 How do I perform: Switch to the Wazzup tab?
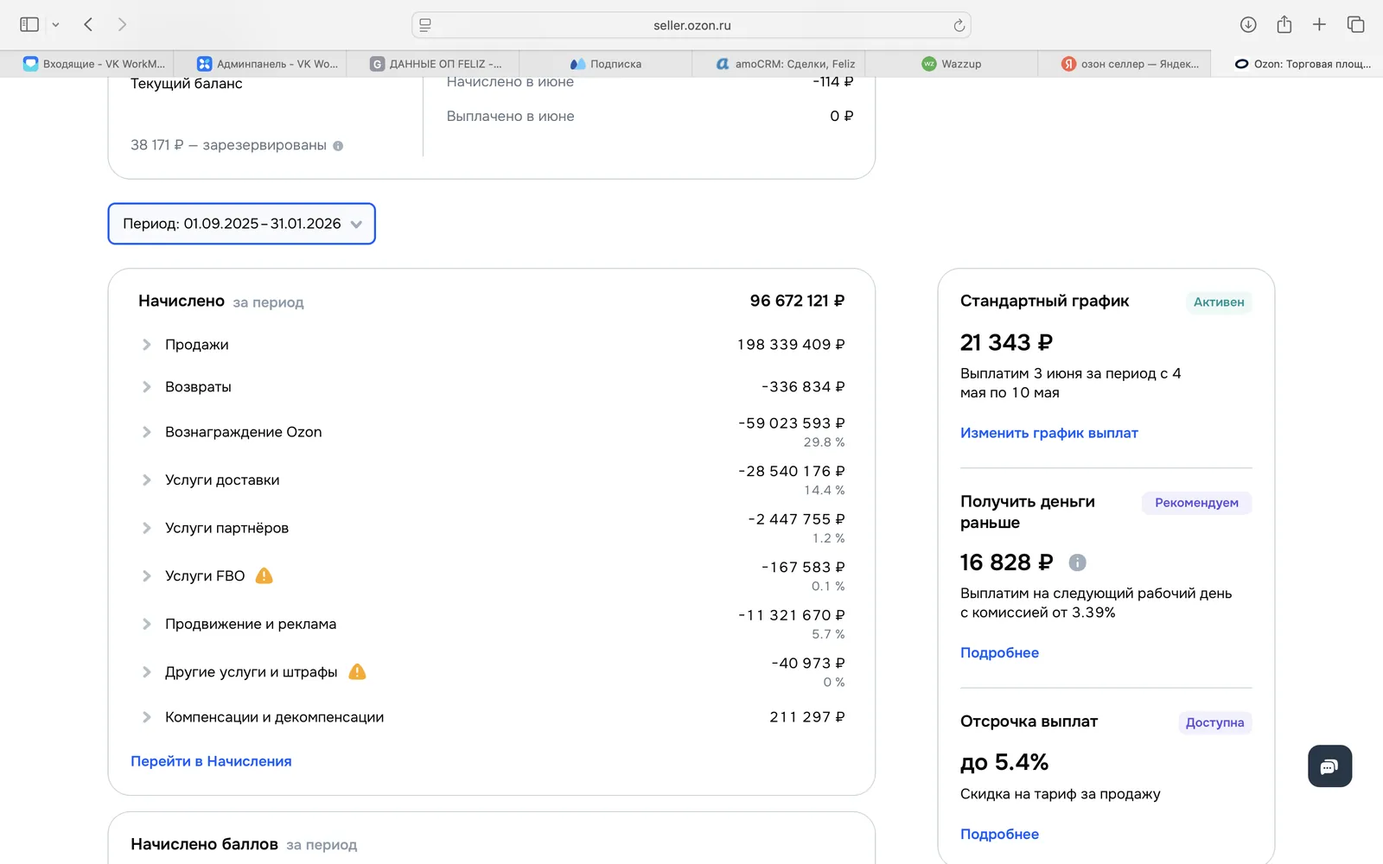951,64
